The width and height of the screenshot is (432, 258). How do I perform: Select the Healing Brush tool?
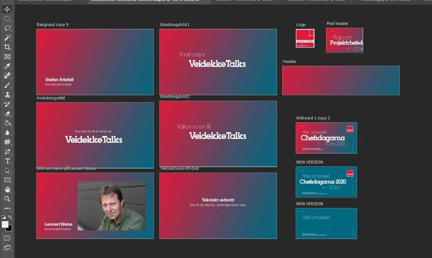7,76
